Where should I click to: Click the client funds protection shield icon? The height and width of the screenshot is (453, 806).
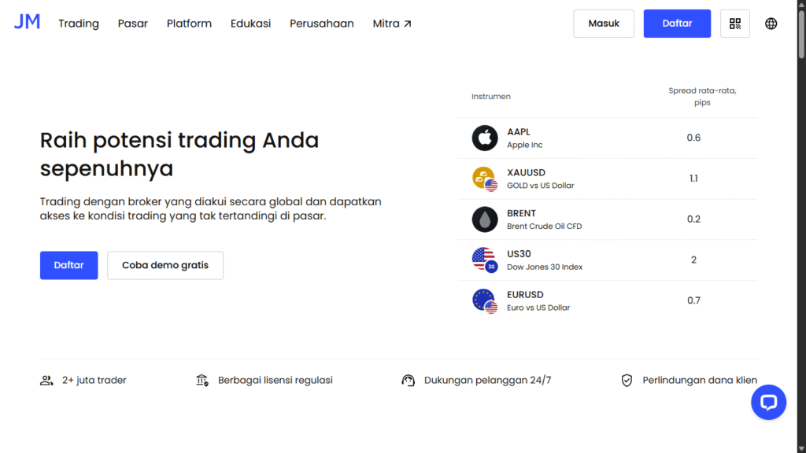pos(627,380)
